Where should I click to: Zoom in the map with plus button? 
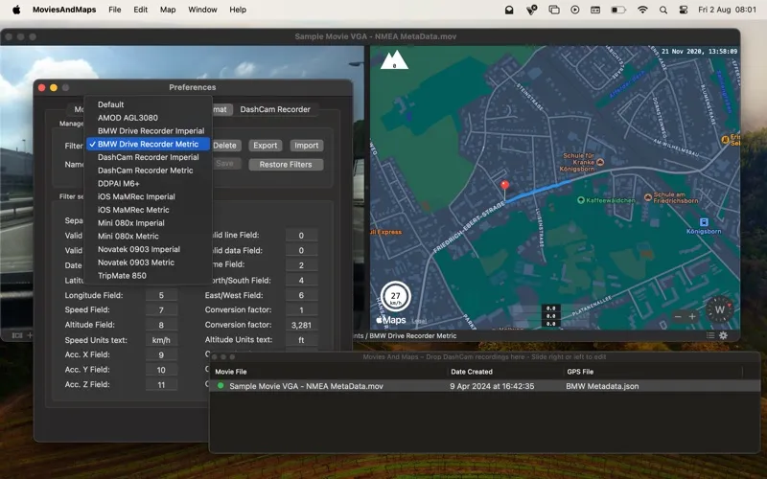pos(692,317)
